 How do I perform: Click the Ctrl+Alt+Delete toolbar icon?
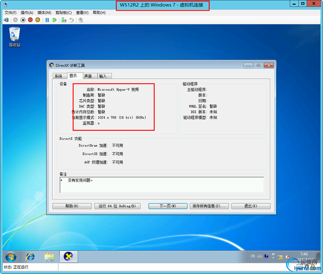[x=6, y=20]
